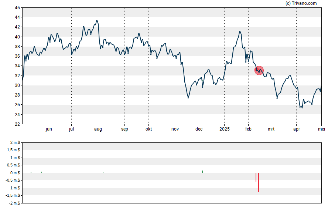
Task: Click the '40' price axis label
Action: pos(17,37)
